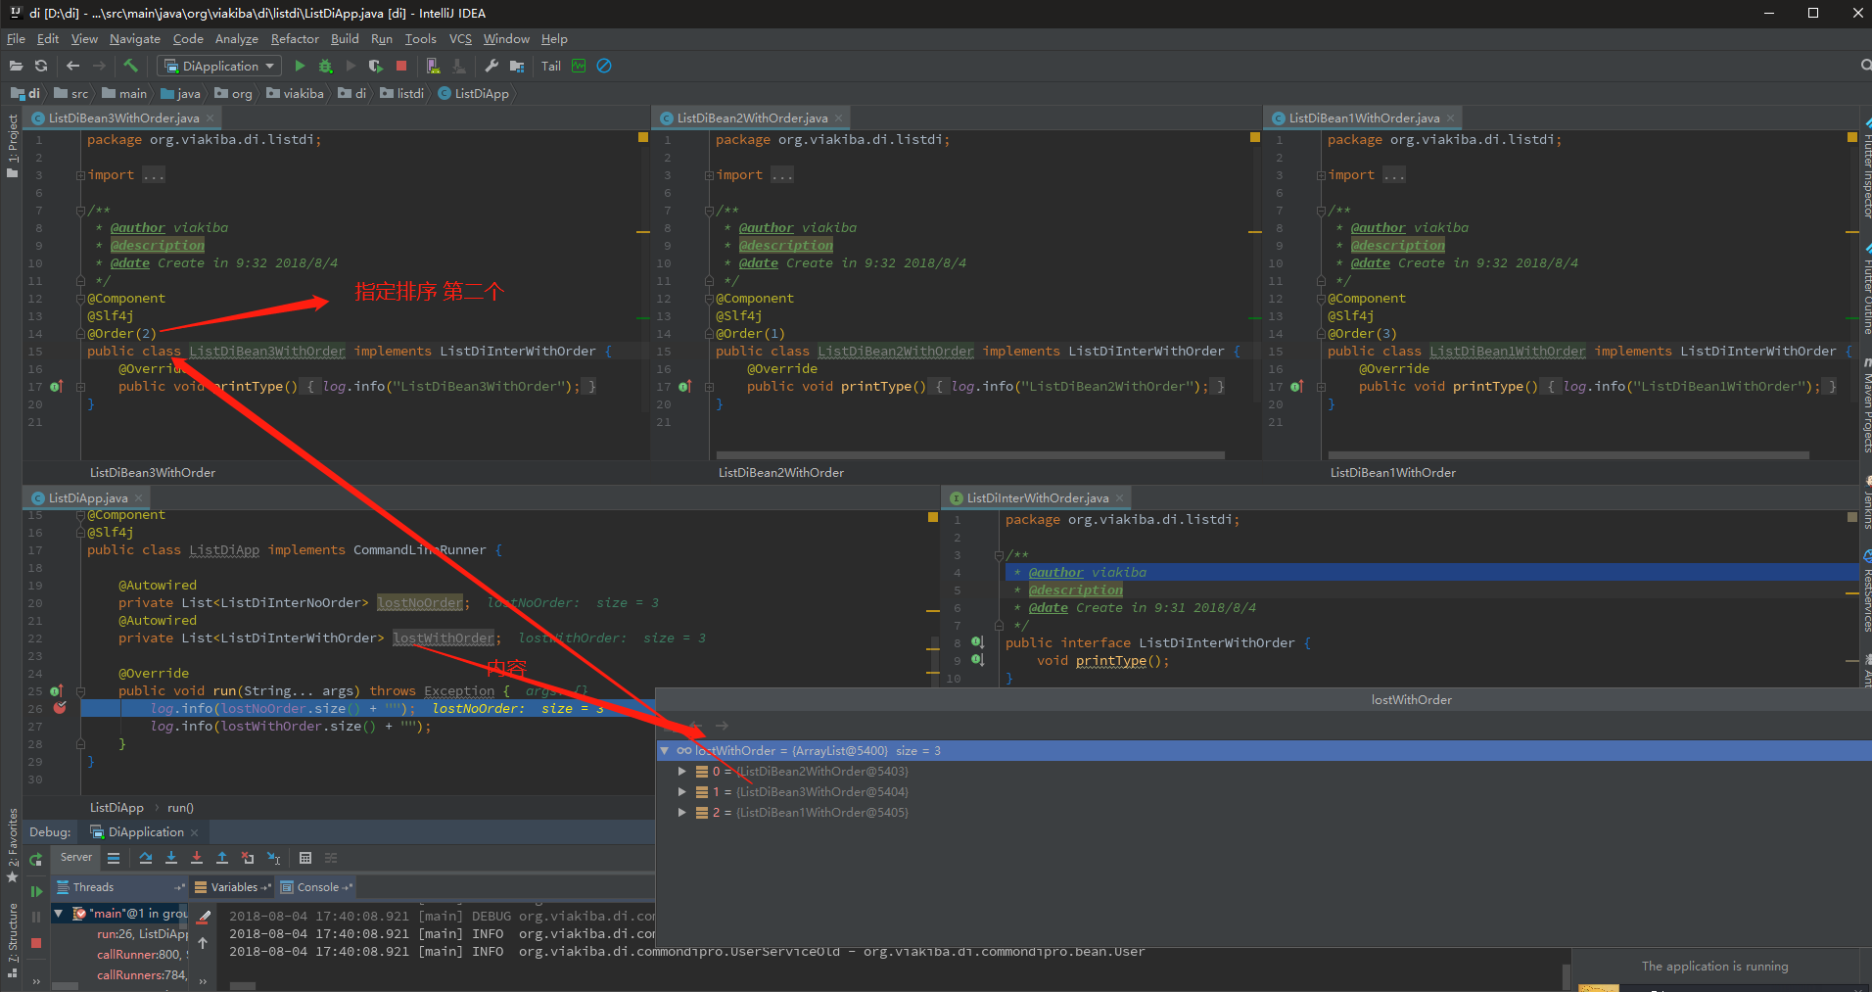Toggle the 2: Favorites tool window
The height and width of the screenshot is (992, 1872).
[x=13, y=844]
